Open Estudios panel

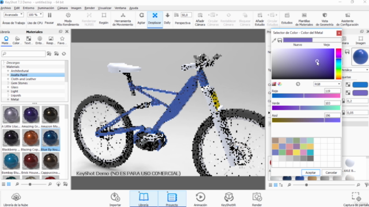coord(287,18)
